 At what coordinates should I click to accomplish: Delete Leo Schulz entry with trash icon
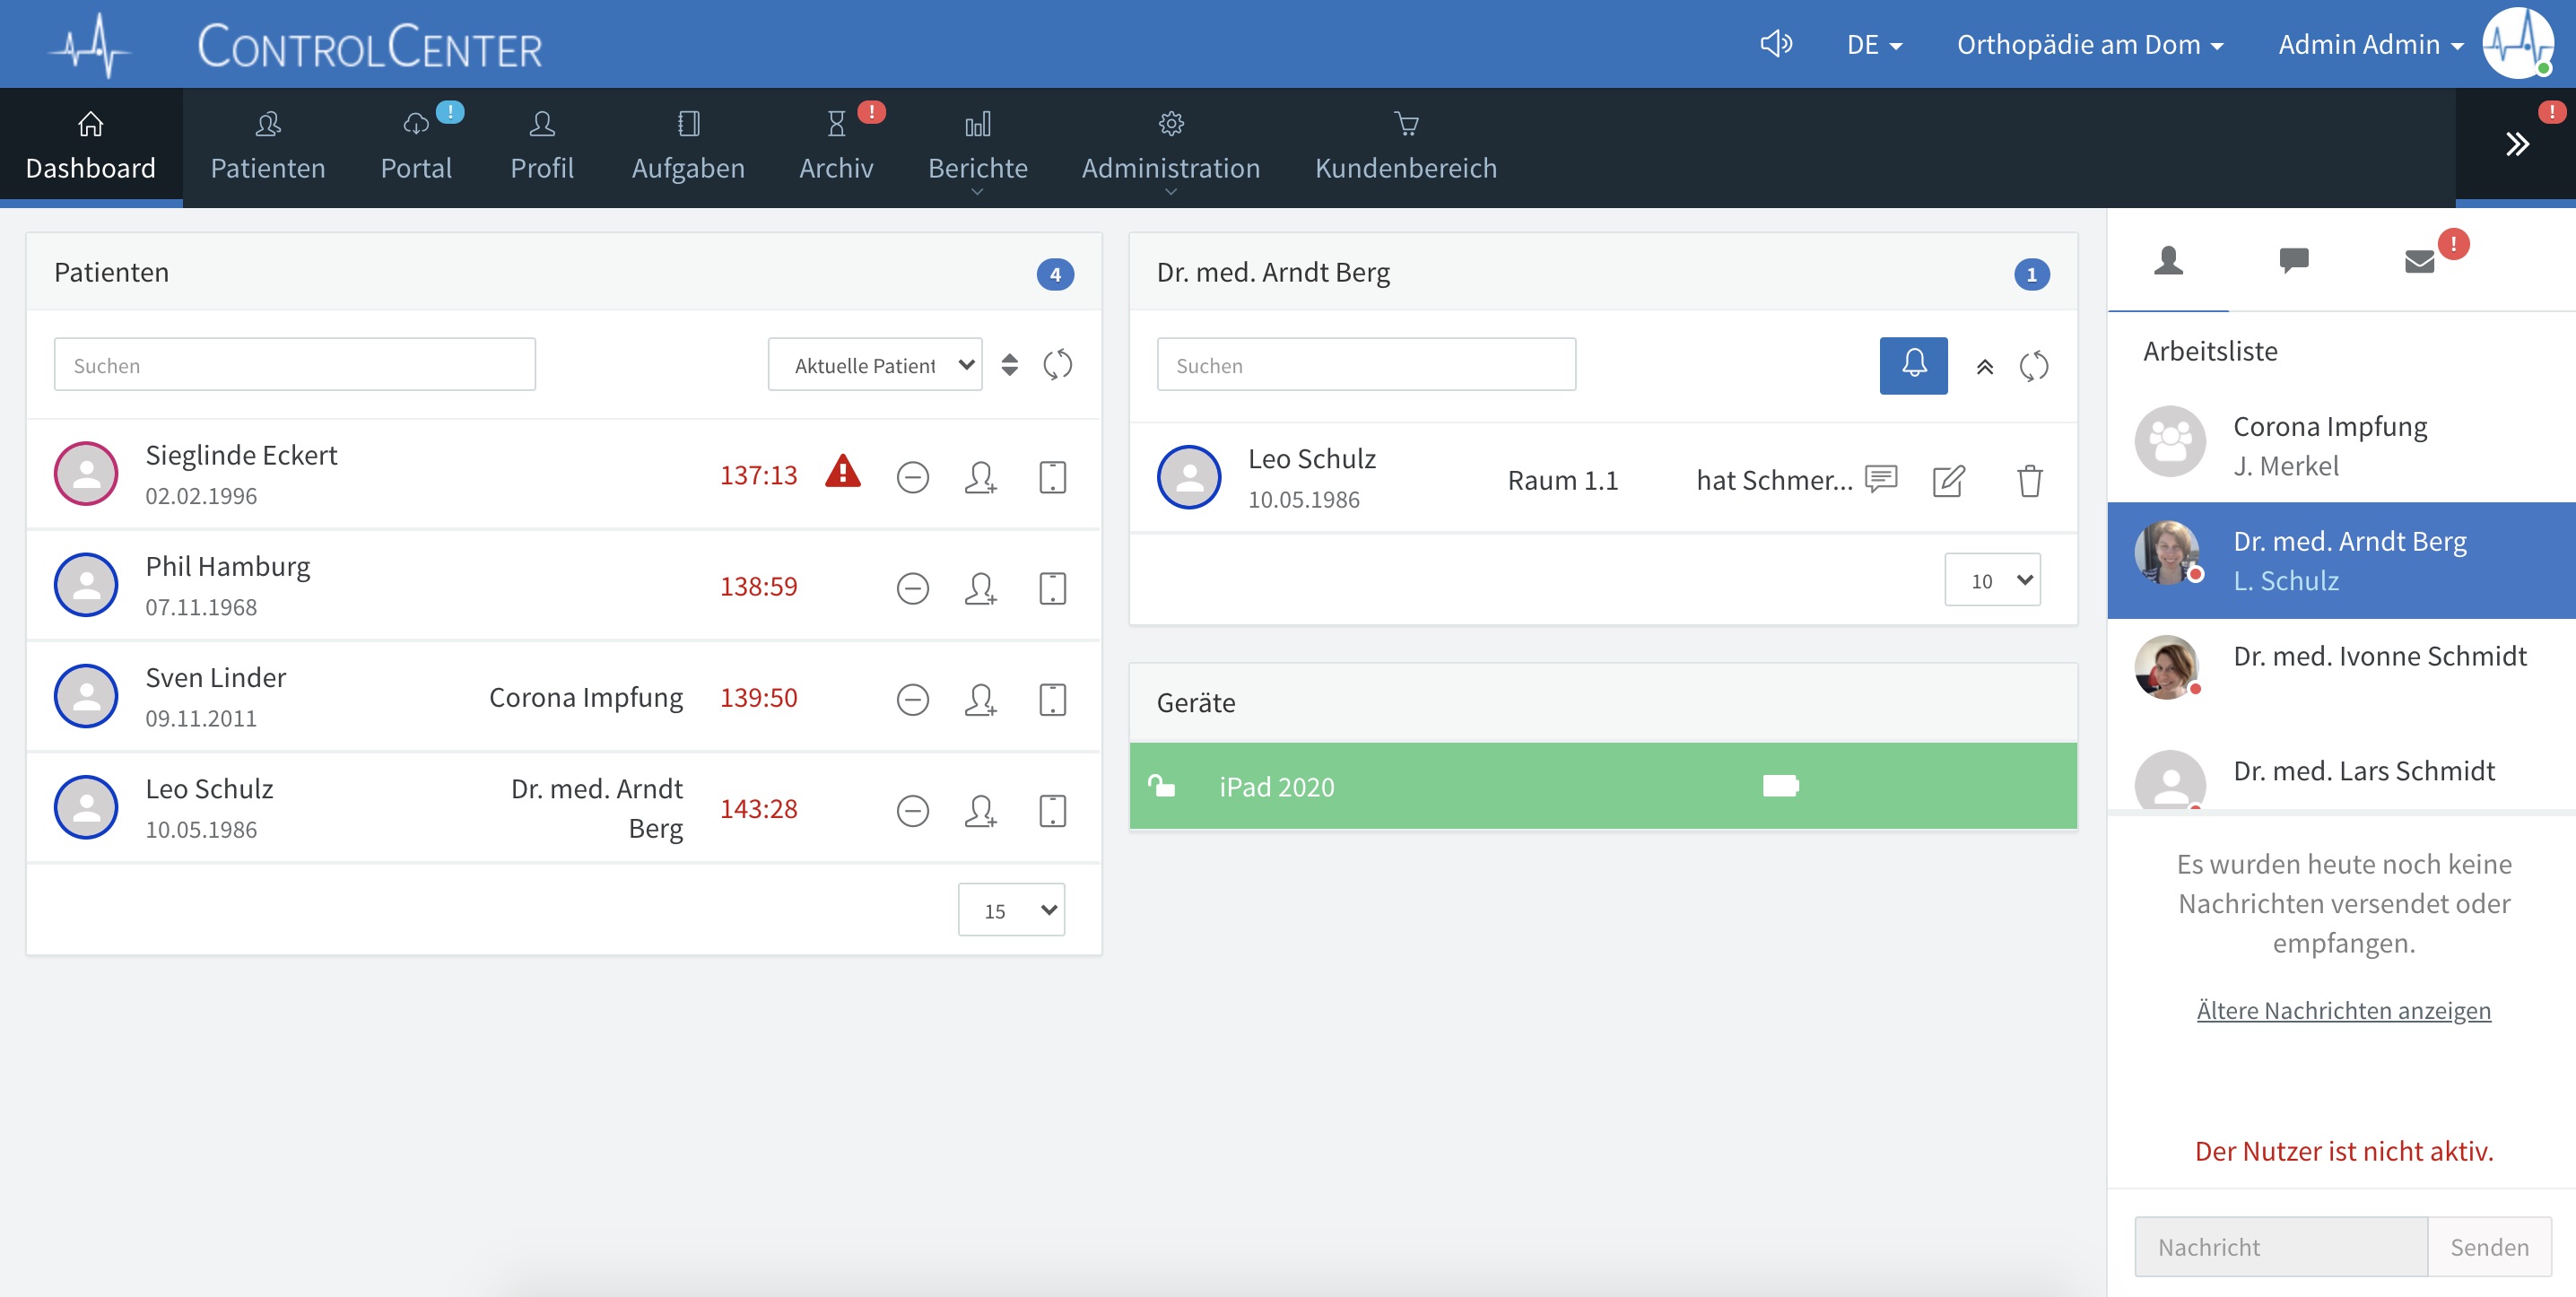(x=2030, y=481)
